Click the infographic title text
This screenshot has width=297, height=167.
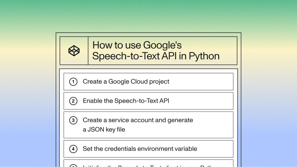[156, 51]
